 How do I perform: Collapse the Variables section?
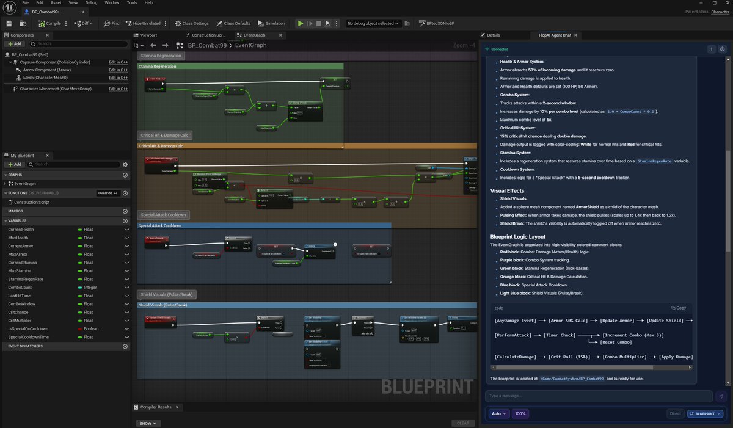5,220
